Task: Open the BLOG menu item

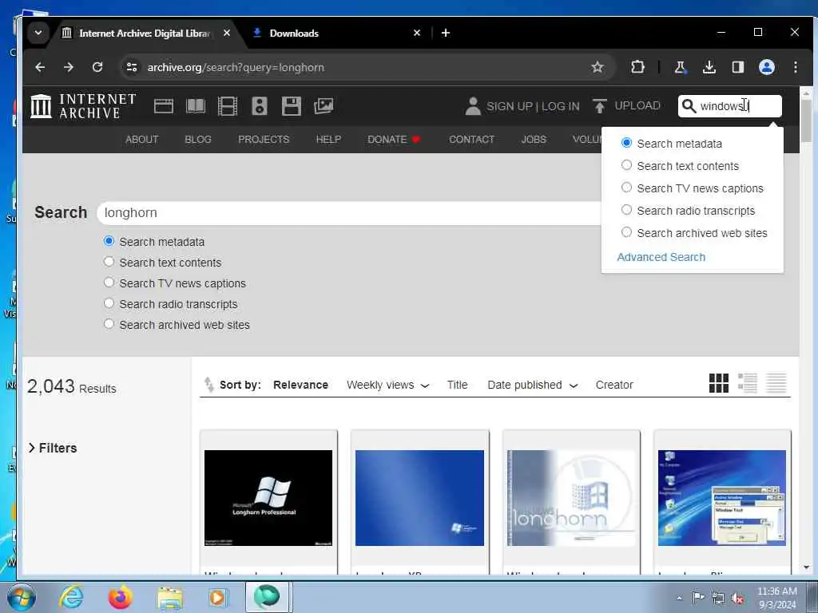Action: tap(198, 139)
